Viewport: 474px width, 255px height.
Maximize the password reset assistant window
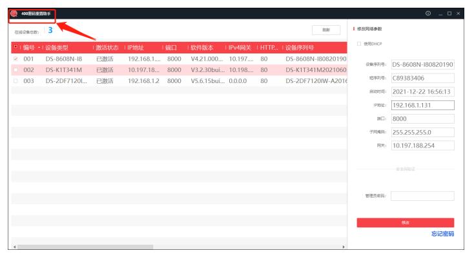(449, 14)
